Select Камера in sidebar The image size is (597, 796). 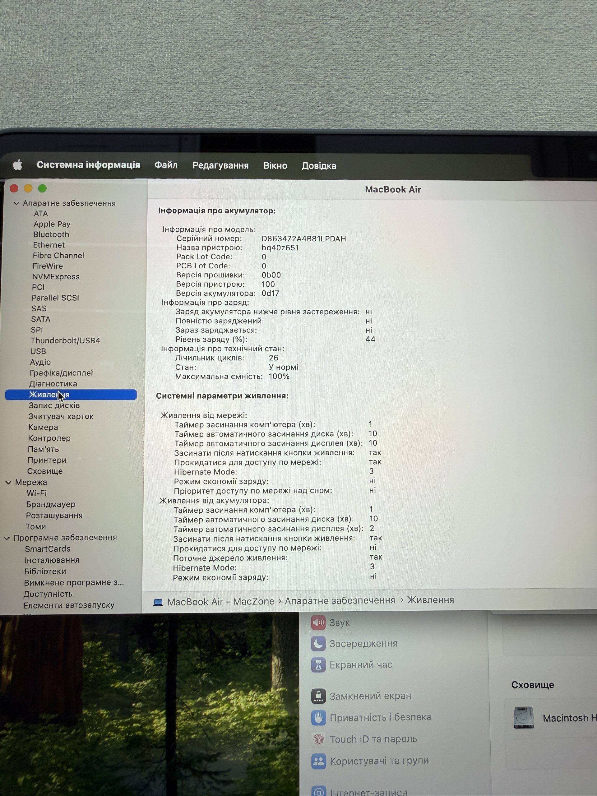click(x=43, y=427)
